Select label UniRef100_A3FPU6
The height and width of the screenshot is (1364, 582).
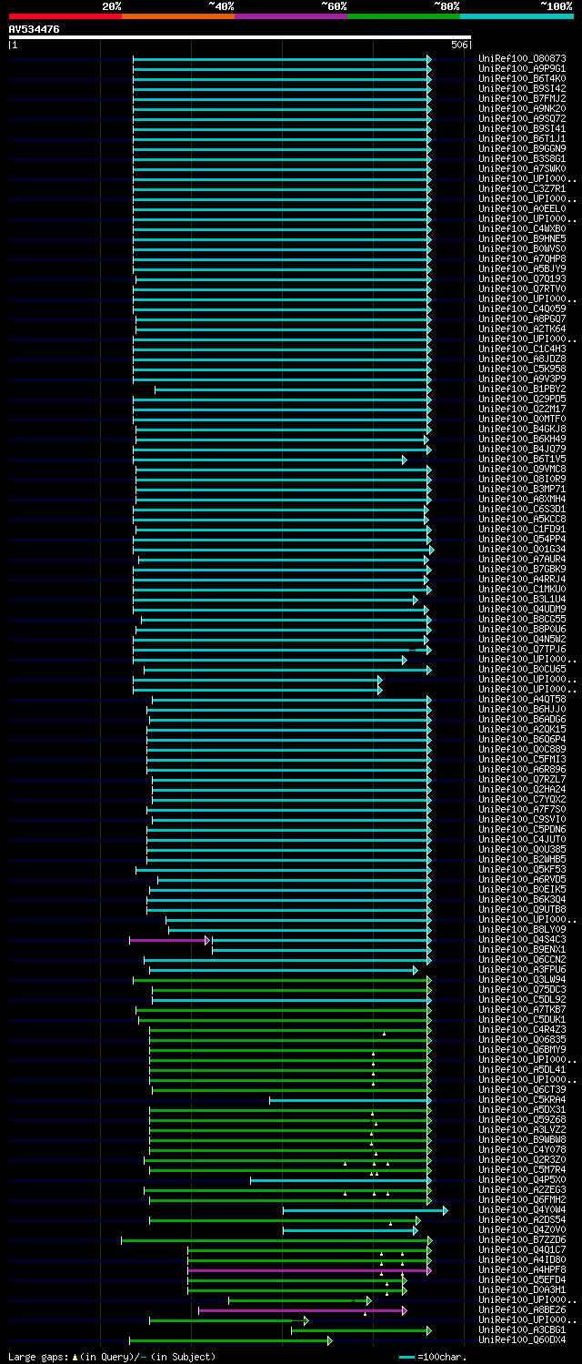pyautogui.click(x=522, y=970)
